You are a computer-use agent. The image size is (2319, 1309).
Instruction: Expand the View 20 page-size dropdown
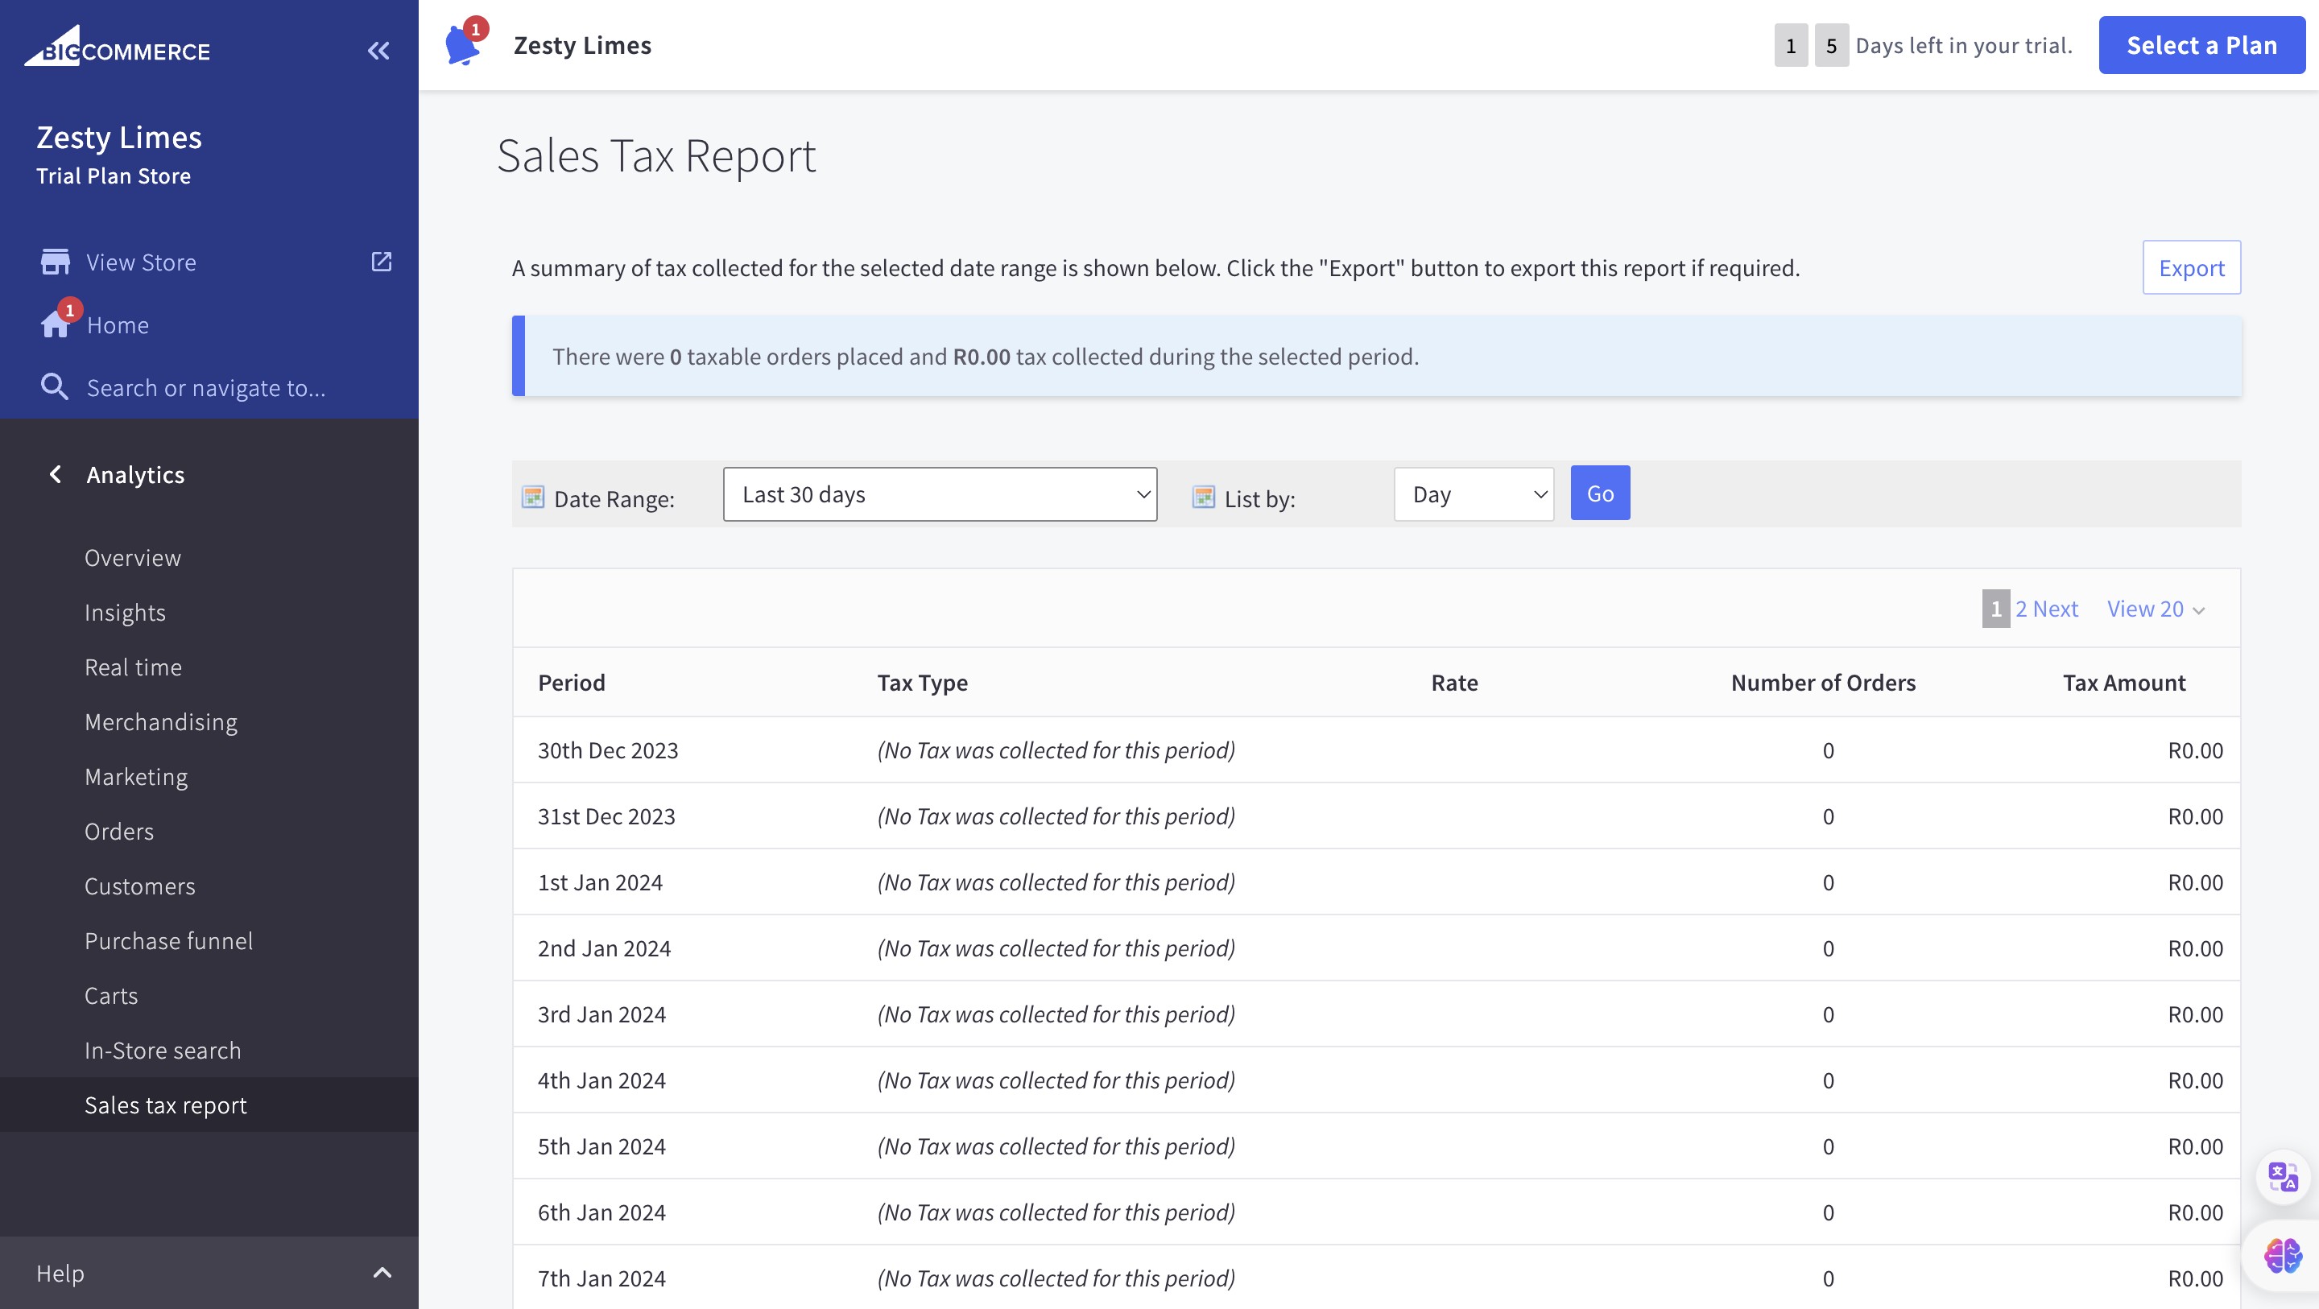2156,609
